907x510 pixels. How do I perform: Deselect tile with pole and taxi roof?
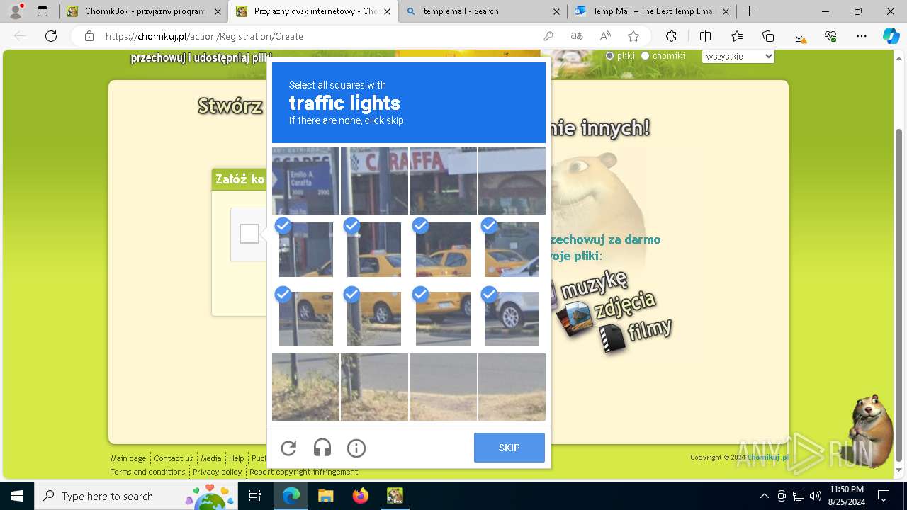374,249
